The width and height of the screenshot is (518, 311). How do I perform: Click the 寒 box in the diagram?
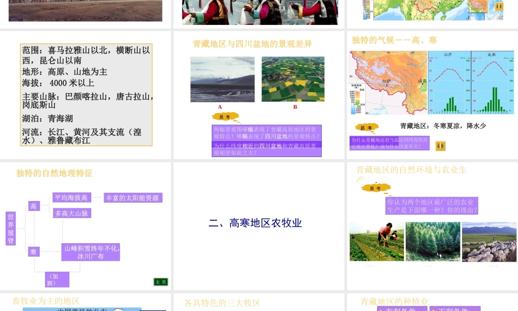point(34,251)
